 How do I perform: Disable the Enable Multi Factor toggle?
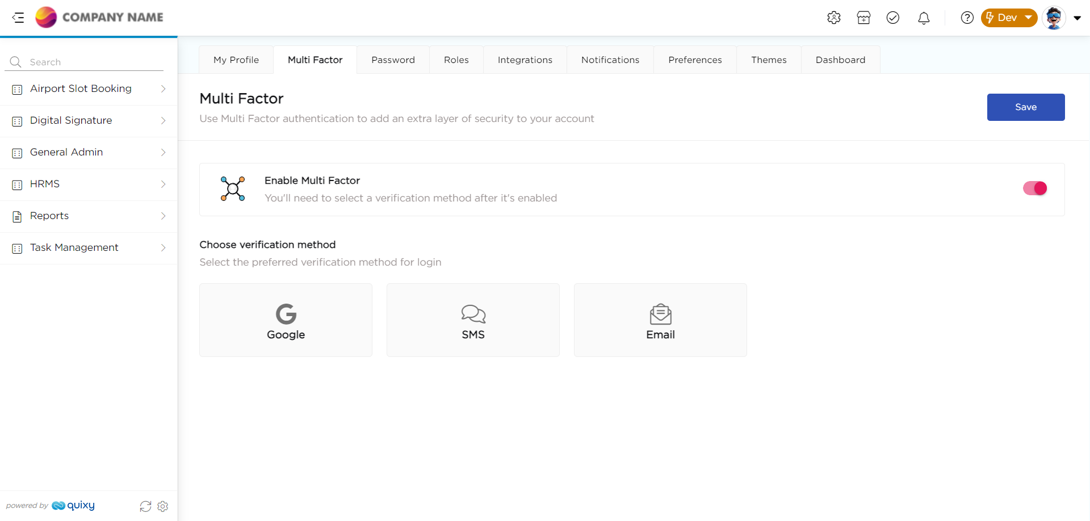point(1034,188)
